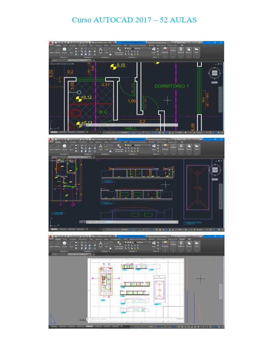269x359 pixels.
Task: Click the DORMITÓRIO 1 label in first screenshot
Action: 172,86
